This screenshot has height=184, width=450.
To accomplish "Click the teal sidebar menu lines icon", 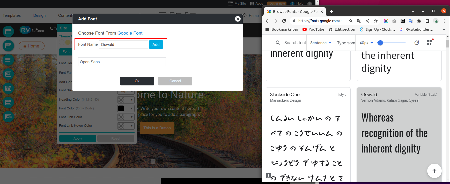I will pyautogui.click(x=8, y=60).
